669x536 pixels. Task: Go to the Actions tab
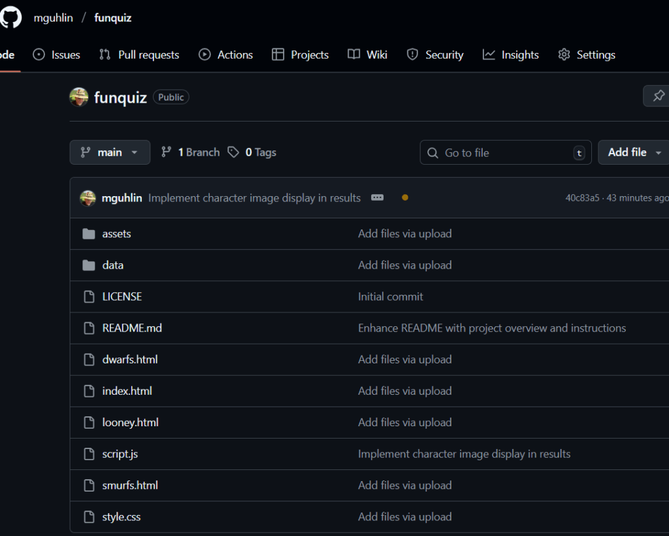point(226,55)
